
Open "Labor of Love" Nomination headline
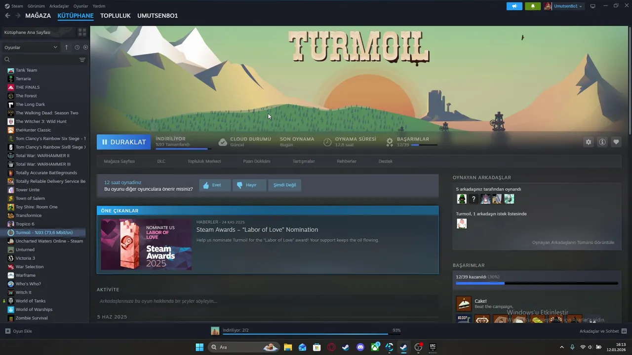(x=257, y=230)
